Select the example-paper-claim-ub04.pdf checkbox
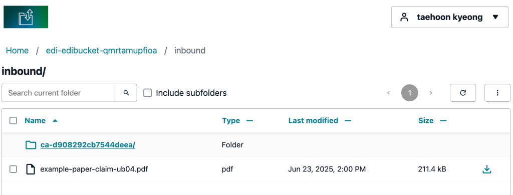This screenshot has height=195, width=513. coord(13,169)
